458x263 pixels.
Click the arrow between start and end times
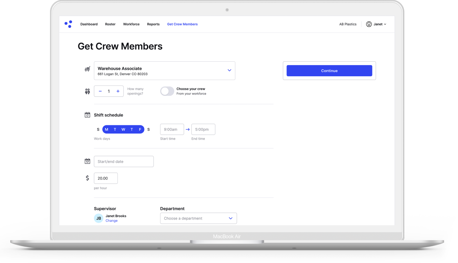(188, 130)
